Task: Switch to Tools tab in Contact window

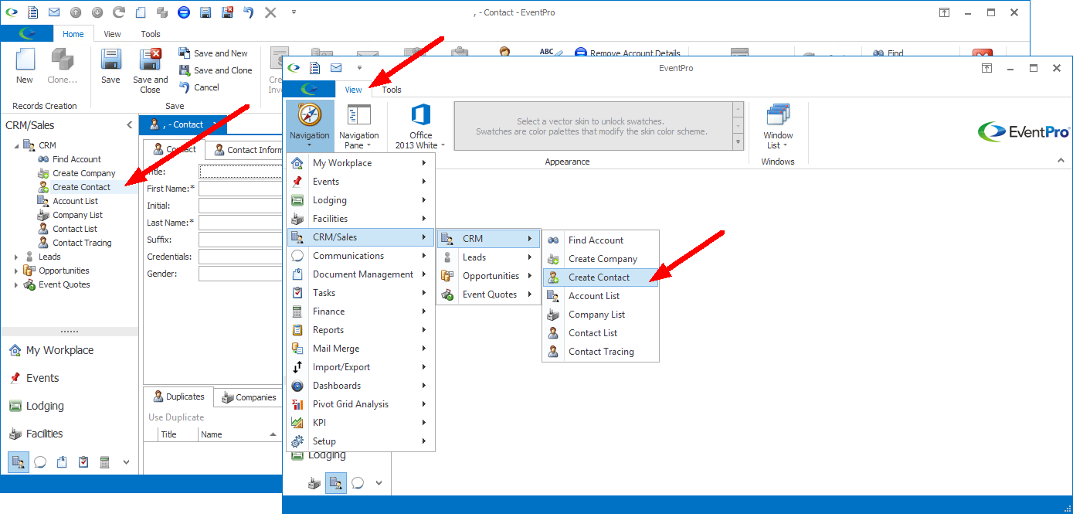Action: coord(151,34)
